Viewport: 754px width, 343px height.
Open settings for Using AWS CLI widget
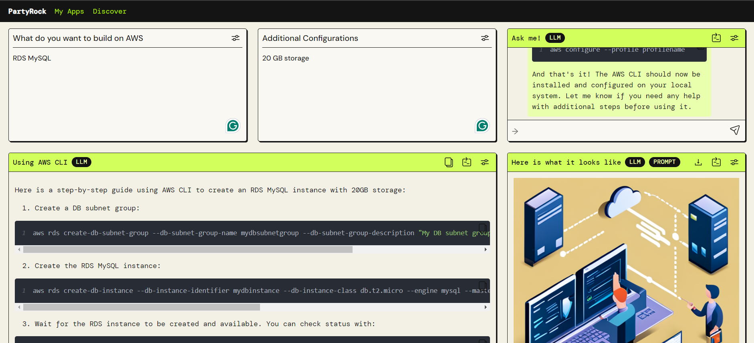coord(485,162)
